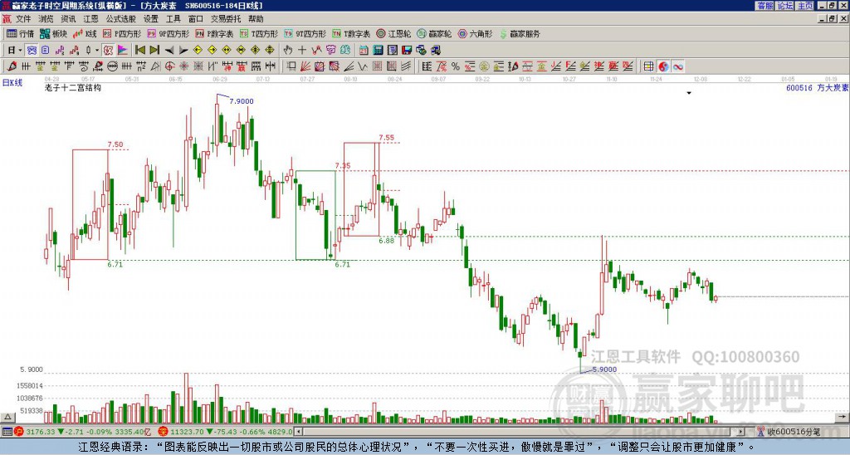850x455 pixels.
Task: Click the collapse triangle at volume panel left
Action: point(7,417)
